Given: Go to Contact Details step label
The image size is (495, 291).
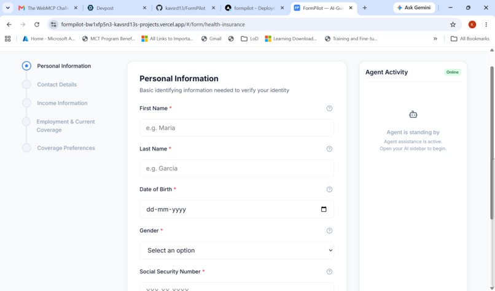Looking at the screenshot, I should point(57,85).
